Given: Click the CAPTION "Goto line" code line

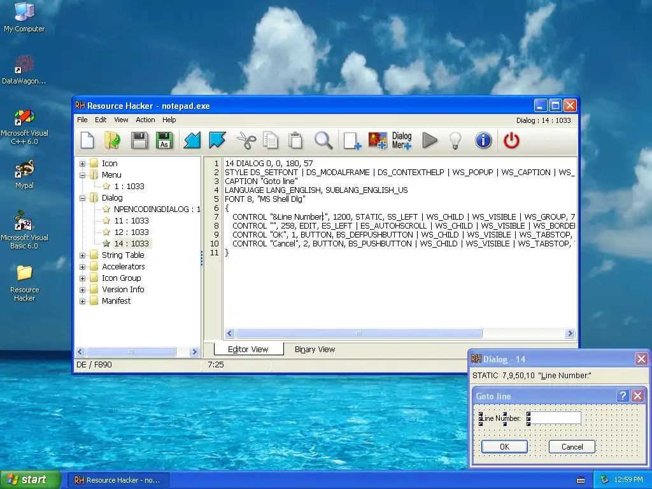Looking at the screenshot, I should pos(261,181).
